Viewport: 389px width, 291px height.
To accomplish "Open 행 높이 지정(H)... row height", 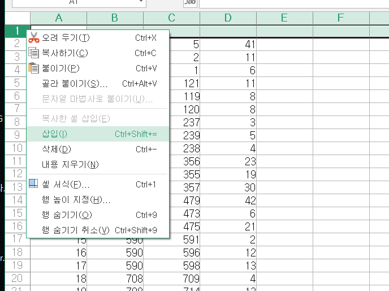I will (x=98, y=199).
